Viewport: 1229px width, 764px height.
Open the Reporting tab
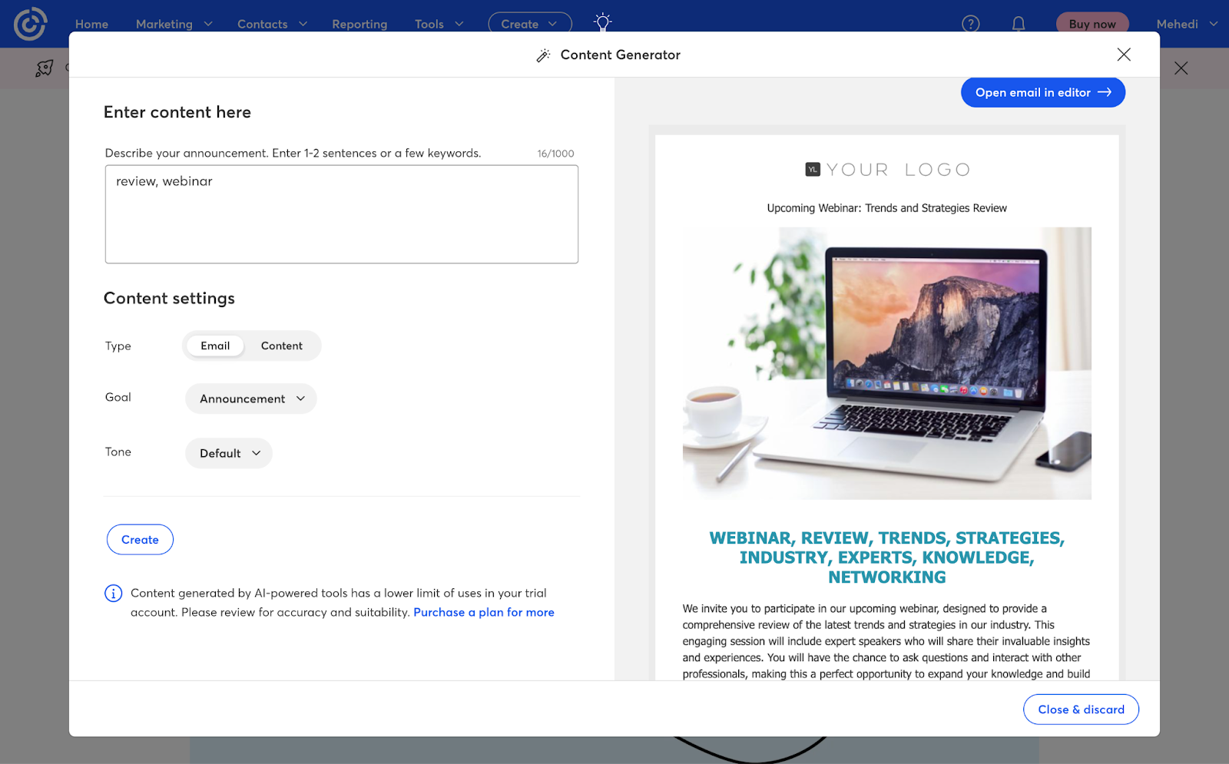tap(359, 24)
